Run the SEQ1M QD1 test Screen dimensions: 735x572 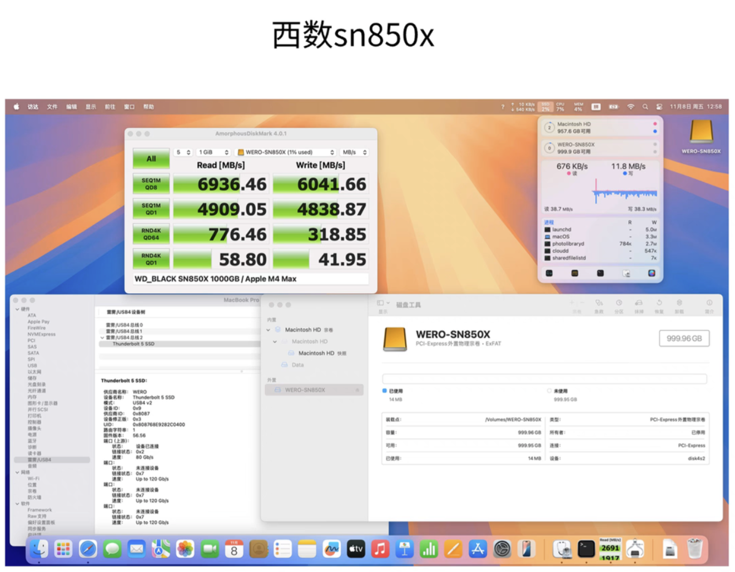[151, 209]
